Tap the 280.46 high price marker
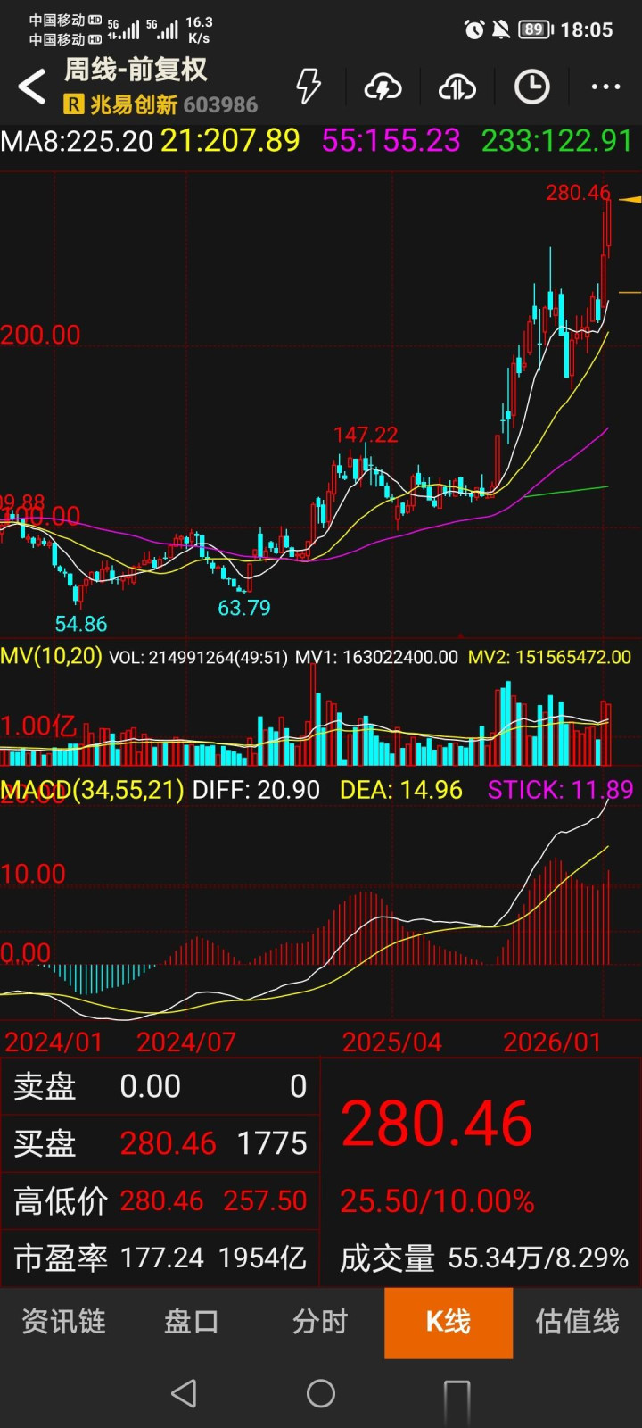642x1428 pixels. click(x=578, y=193)
